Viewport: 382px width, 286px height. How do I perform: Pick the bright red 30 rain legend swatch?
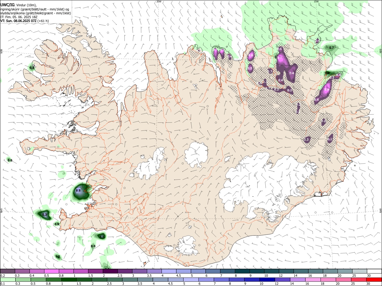click(x=374, y=279)
